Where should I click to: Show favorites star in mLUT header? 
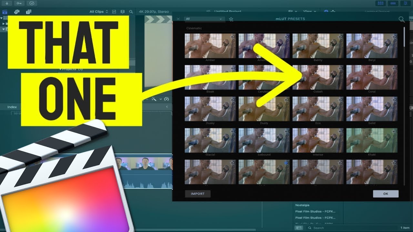pyautogui.click(x=231, y=19)
